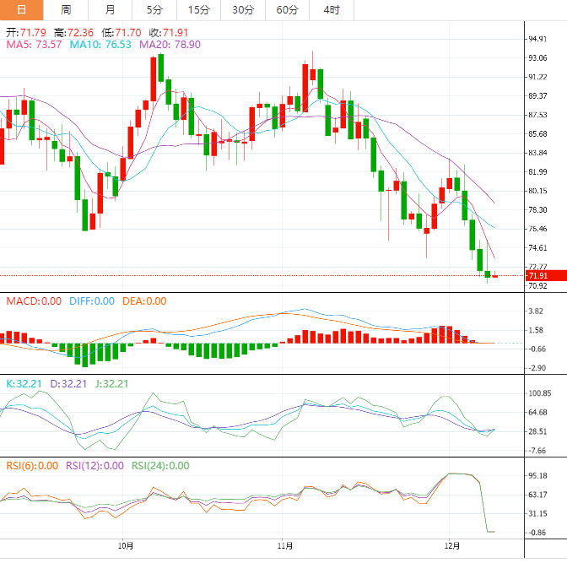This screenshot has width=567, height=563.
Task: Switch to the 4时 interval tab
Action: 332,10
